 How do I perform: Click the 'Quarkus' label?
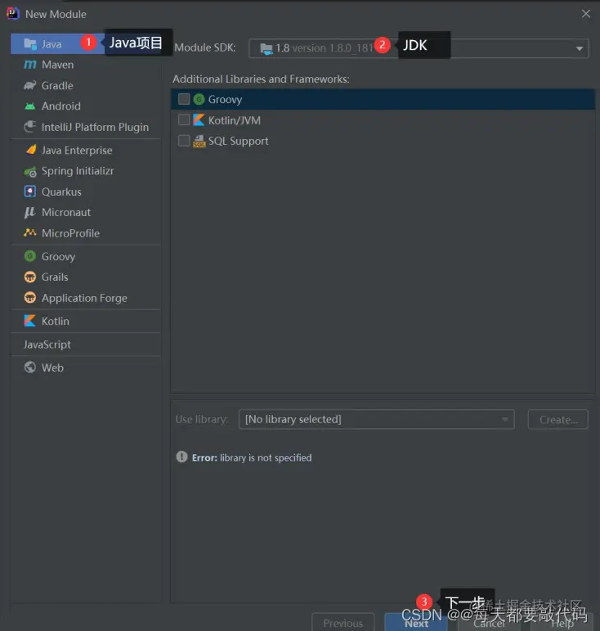(61, 192)
